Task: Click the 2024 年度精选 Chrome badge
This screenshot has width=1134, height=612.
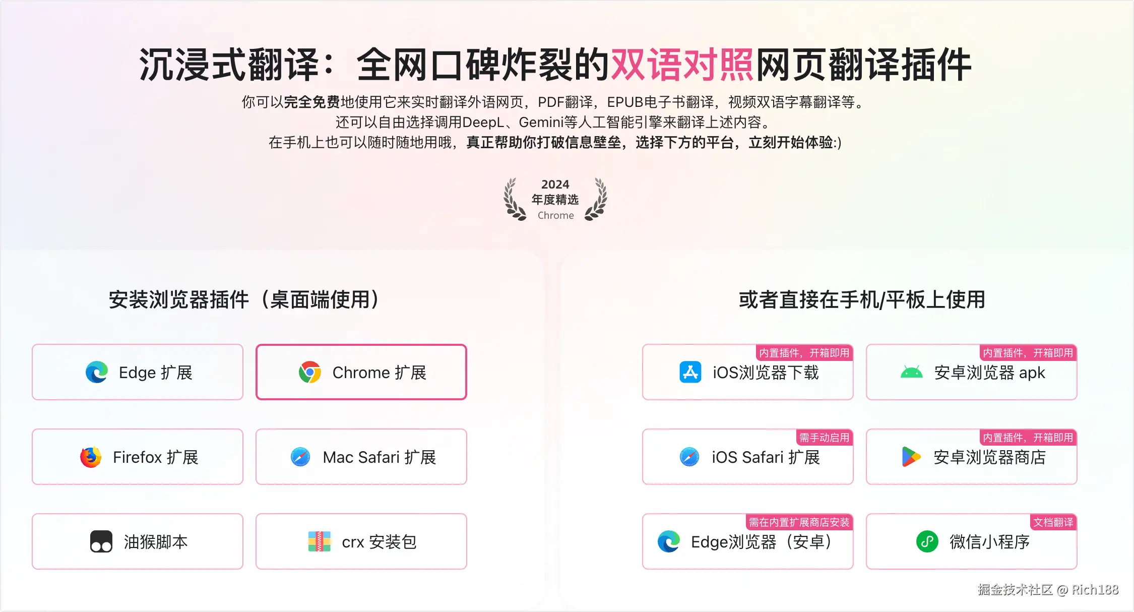Action: 555,200
